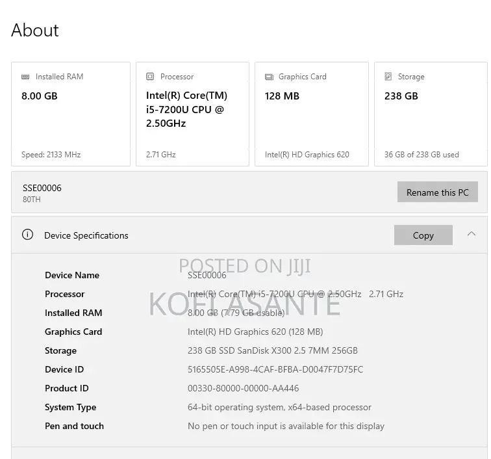Click the No pen or touch input value
Image resolution: width=491 pixels, height=459 pixels.
coord(286,426)
